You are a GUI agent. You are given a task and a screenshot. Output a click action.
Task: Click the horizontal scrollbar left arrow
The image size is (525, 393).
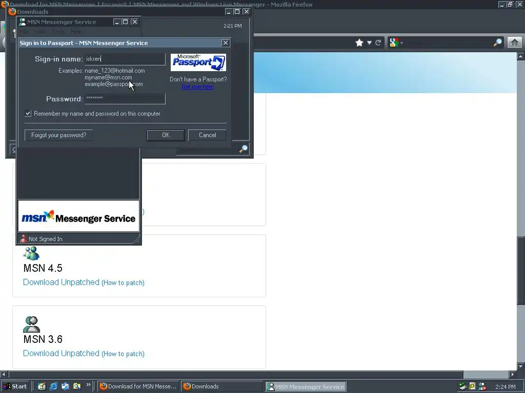4,374
